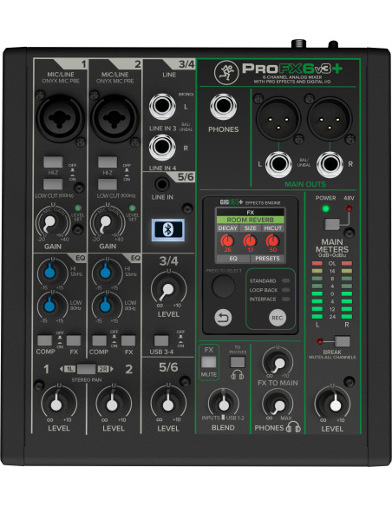This screenshot has height=507, width=392.
Task: Enable channel 1 LOW CUT switch
Action: [53, 184]
